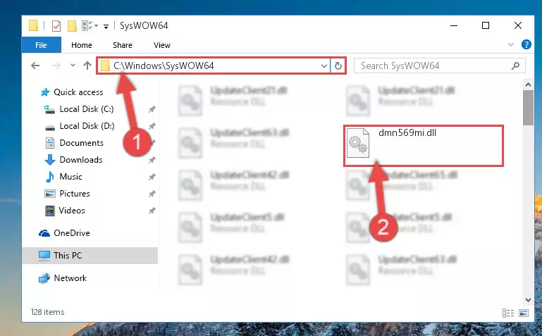This screenshot has height=336, width=542.
Task: Open the recent locations dropdown arrow
Action: click(x=73, y=65)
